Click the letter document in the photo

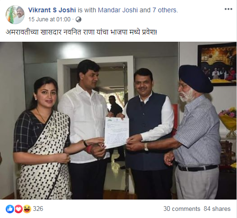click(x=117, y=133)
